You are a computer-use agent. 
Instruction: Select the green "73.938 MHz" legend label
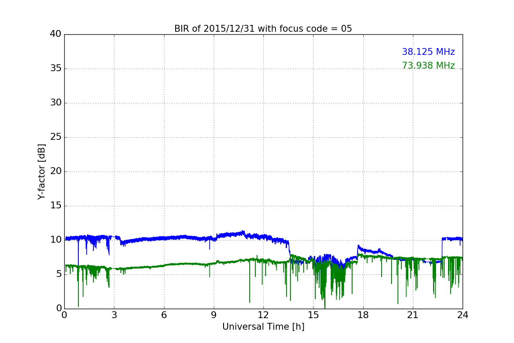coord(428,66)
